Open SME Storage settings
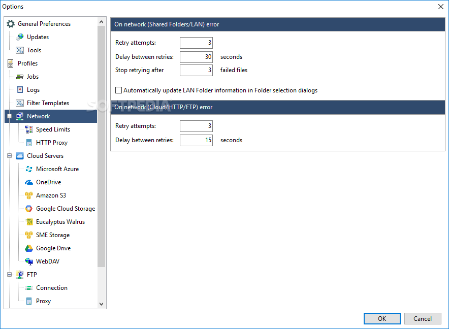The width and height of the screenshot is (449, 329). (53, 235)
